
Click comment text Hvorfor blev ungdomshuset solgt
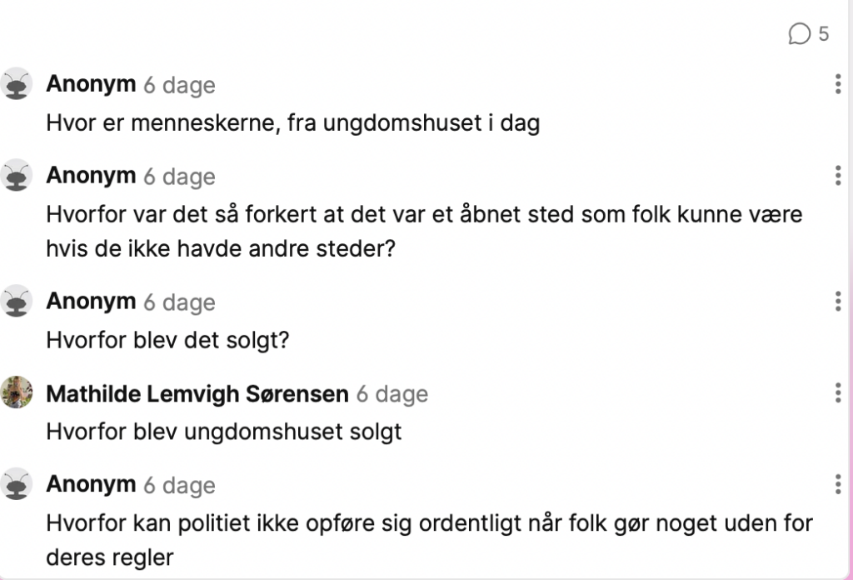click(223, 432)
